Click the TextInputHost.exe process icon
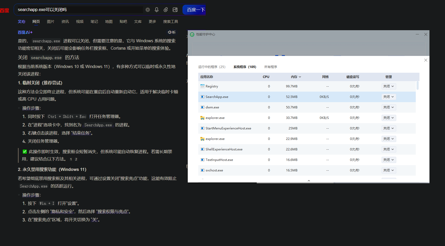Screen dimensions: 445x246 pos(202,160)
